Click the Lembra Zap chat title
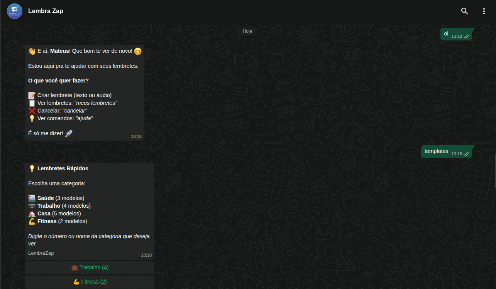 (x=46, y=11)
